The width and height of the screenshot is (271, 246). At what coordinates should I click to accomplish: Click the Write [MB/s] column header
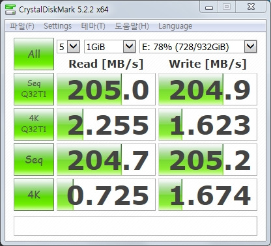tap(208, 64)
